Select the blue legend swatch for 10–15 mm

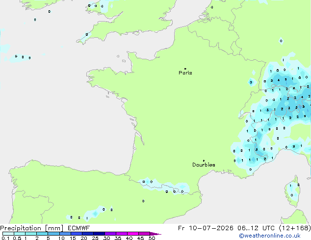[65, 234]
